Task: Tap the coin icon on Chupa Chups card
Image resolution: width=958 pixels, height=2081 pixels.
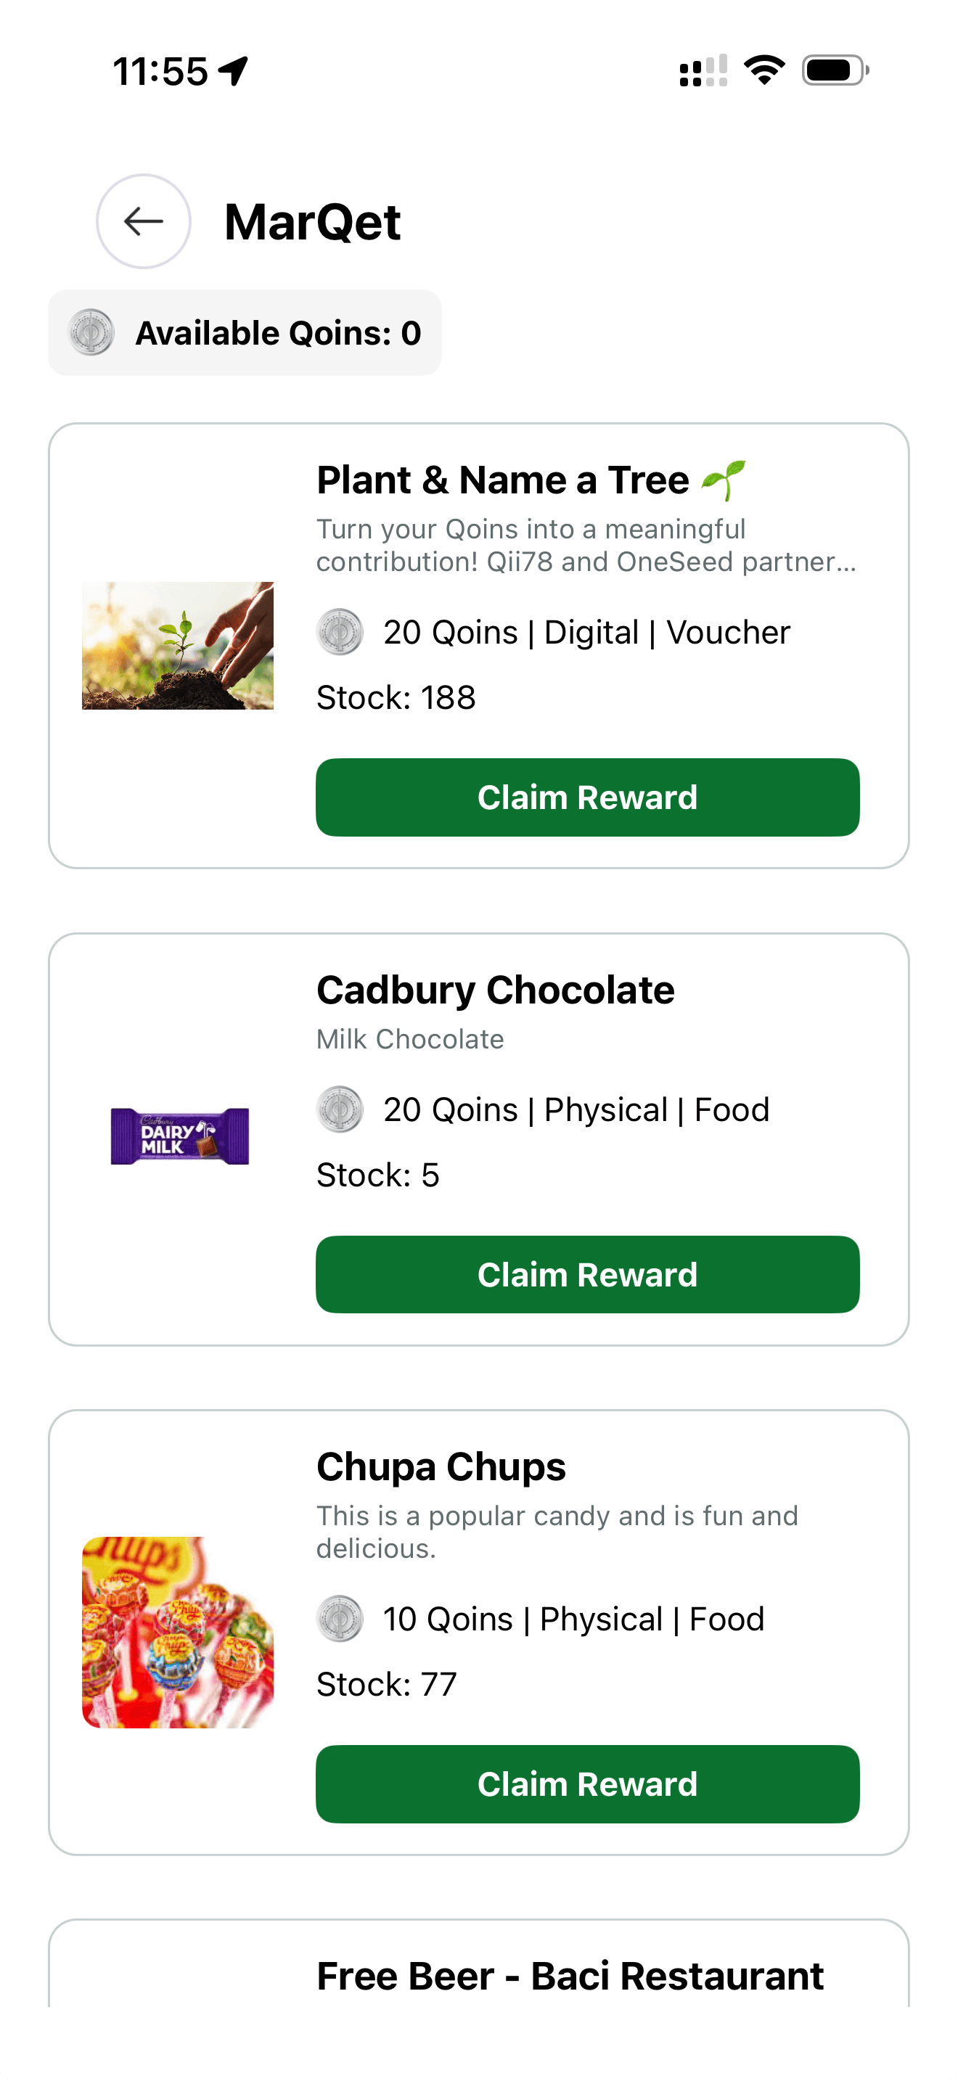Action: point(339,1619)
